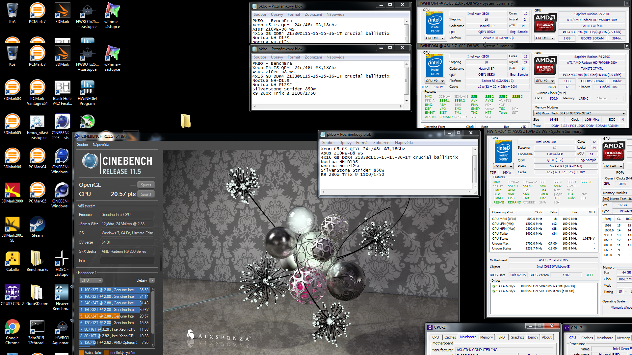Open the 3DMark05 desktop shortcut
This screenshot has width=632, height=355.
(12, 124)
